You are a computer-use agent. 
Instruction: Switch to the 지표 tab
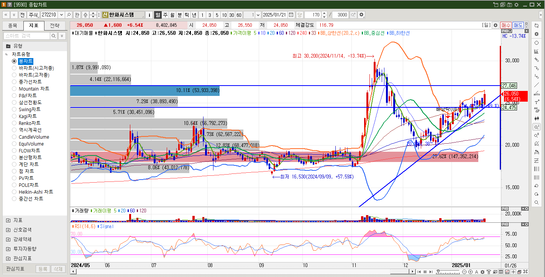pyautogui.click(x=34, y=26)
